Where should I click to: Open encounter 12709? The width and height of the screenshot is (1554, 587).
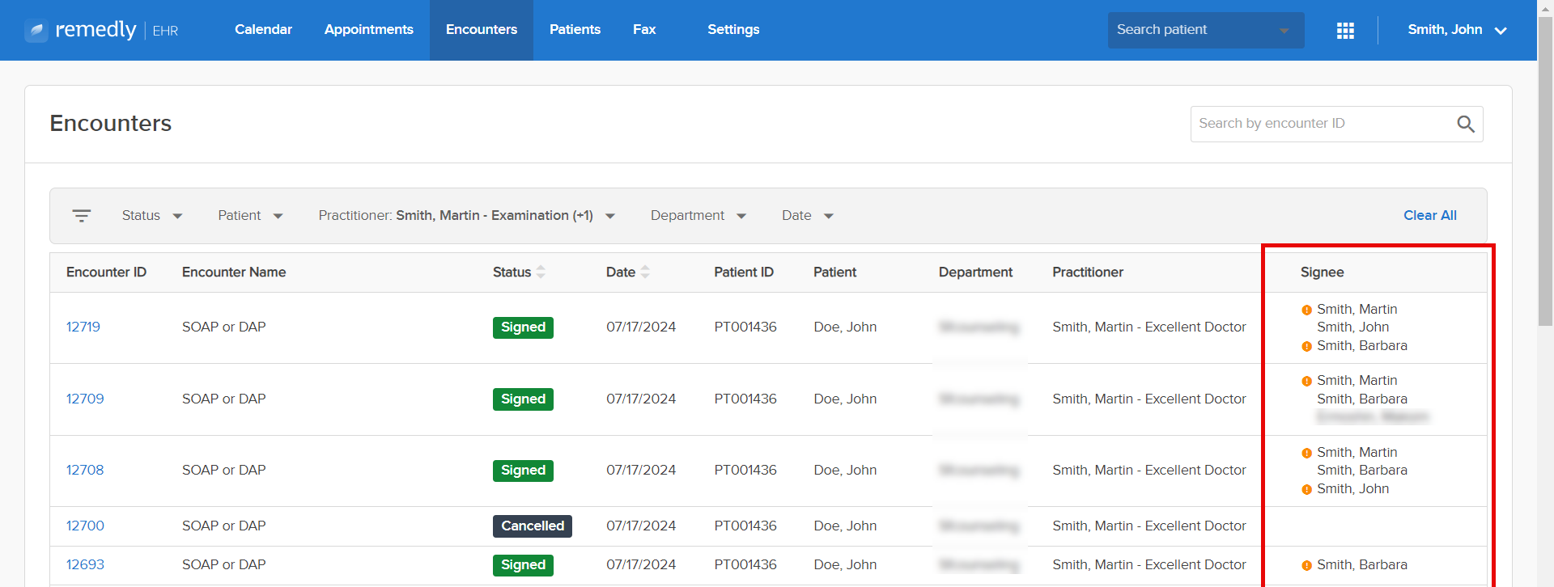click(x=85, y=399)
